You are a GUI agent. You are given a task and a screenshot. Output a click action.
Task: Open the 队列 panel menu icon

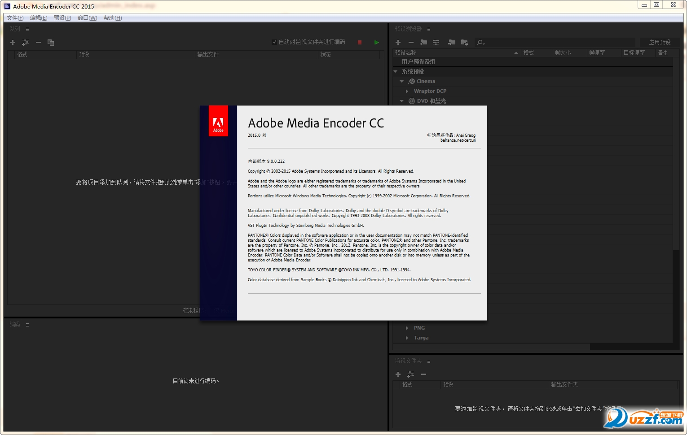point(27,29)
